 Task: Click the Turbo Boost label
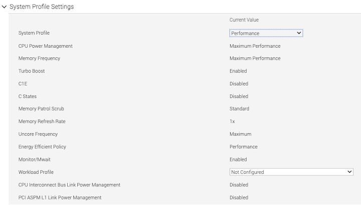pyautogui.click(x=32, y=71)
